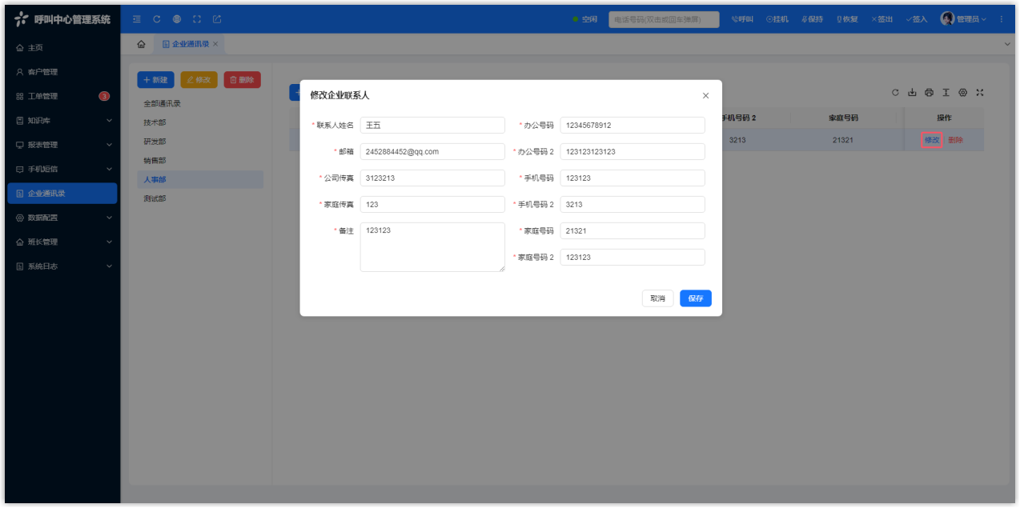The image size is (1020, 508).
Task: Close the 修改企业联系人 dialog with X
Action: click(705, 96)
